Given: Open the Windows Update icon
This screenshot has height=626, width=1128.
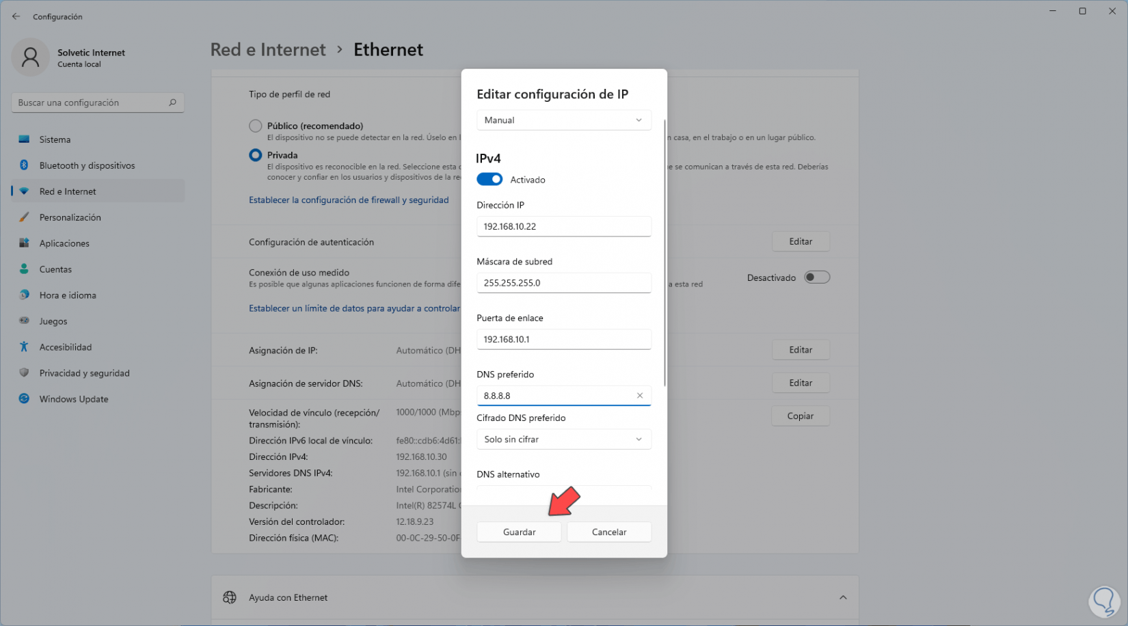Looking at the screenshot, I should [x=25, y=399].
